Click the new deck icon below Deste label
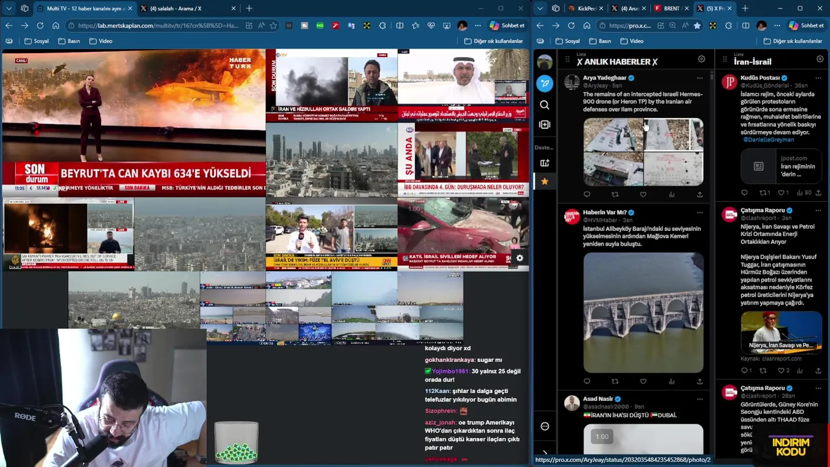The height and width of the screenshot is (467, 830). tap(545, 163)
